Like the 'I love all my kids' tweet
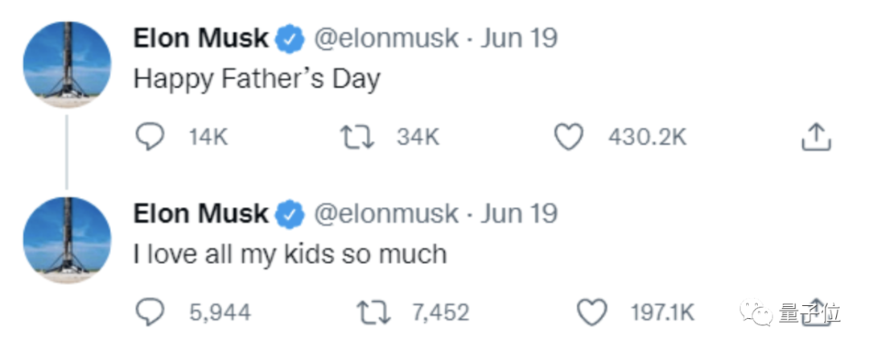The image size is (869, 351). pyautogui.click(x=593, y=312)
